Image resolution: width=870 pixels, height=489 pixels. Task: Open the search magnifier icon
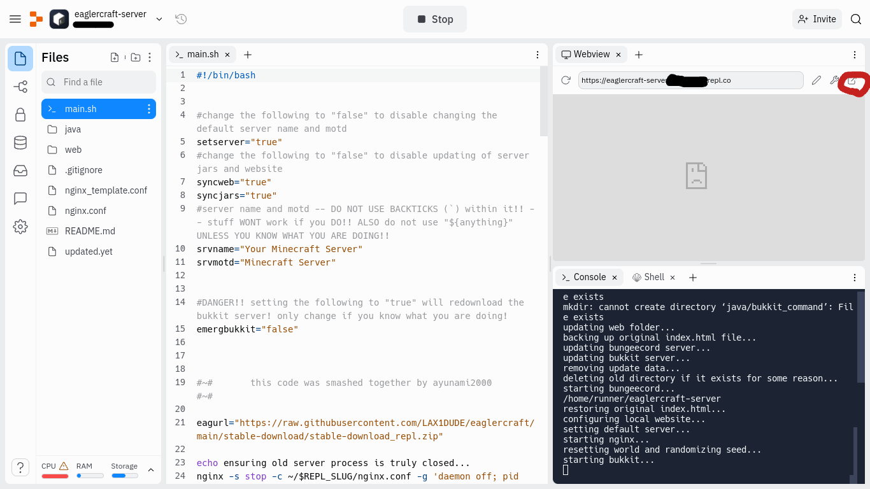856,19
